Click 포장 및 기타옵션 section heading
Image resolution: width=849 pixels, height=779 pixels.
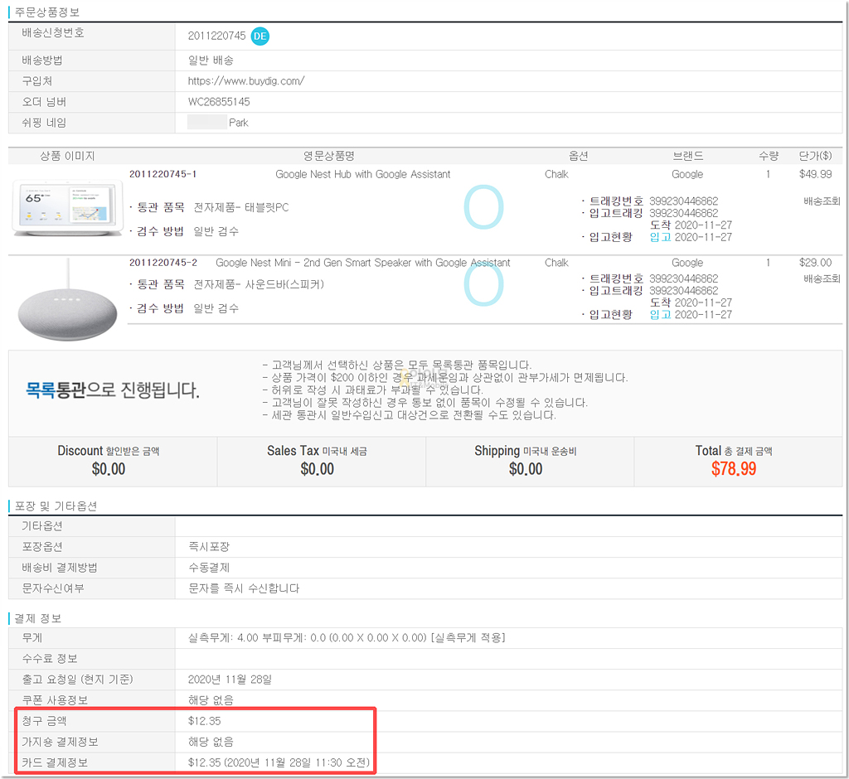pyautogui.click(x=56, y=506)
